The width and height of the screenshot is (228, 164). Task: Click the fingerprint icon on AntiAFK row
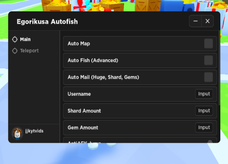point(210,142)
